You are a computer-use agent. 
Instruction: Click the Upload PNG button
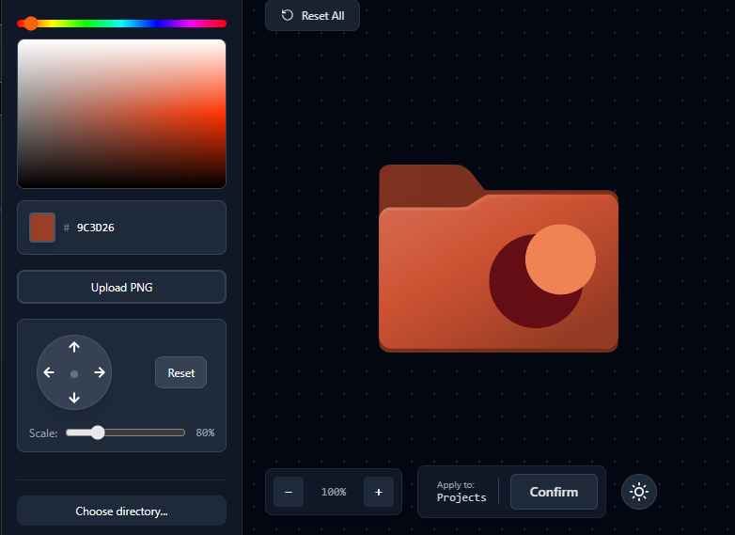point(122,287)
